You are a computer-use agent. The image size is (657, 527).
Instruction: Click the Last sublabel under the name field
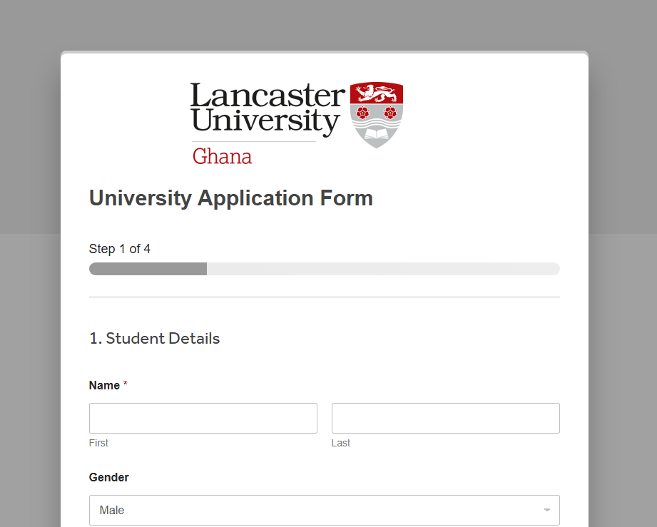[x=341, y=443]
